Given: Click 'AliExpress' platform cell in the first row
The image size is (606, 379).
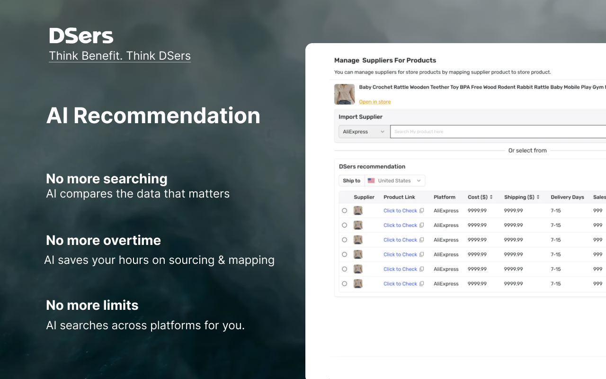Looking at the screenshot, I should [446, 211].
